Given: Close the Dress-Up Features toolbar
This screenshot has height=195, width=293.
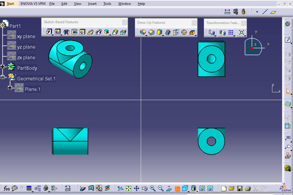Looking at the screenshot, I should (x=194, y=23).
